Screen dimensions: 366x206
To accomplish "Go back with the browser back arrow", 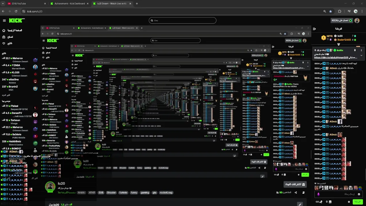I will tap(3, 11).
